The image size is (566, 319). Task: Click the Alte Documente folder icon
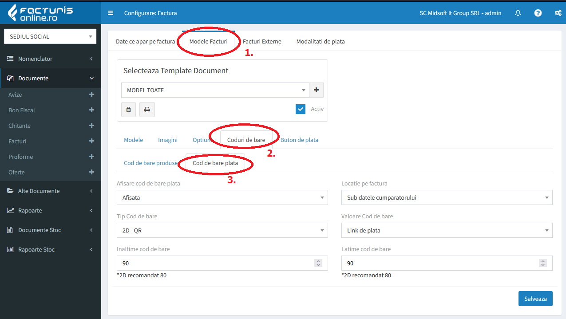point(10,191)
